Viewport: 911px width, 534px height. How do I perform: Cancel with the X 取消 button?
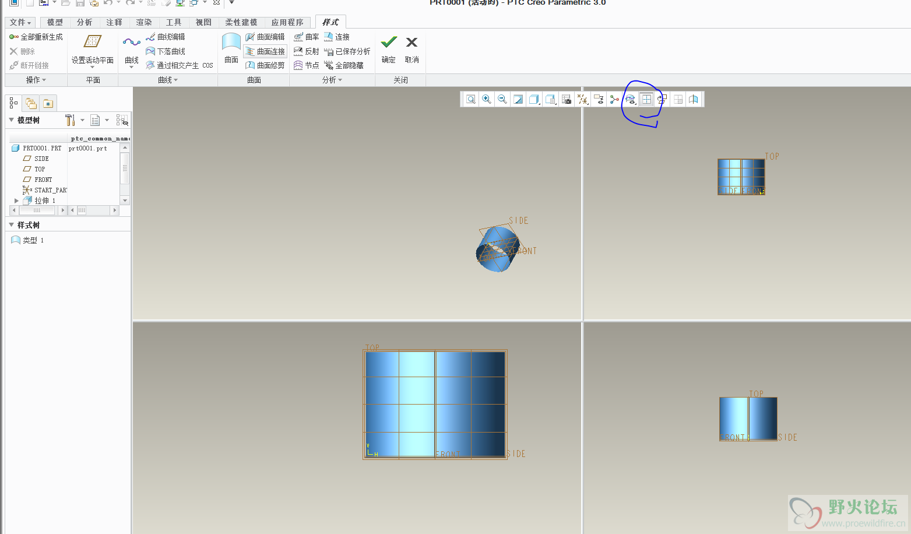click(412, 48)
